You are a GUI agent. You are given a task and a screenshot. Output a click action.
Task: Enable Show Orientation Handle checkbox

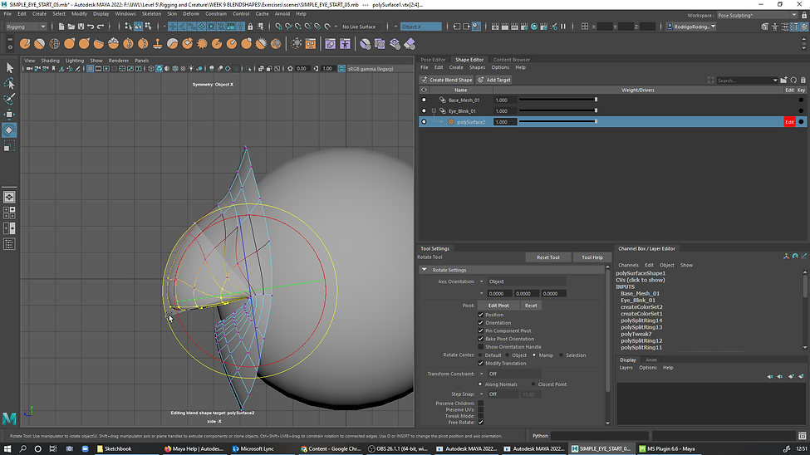pyautogui.click(x=480, y=347)
